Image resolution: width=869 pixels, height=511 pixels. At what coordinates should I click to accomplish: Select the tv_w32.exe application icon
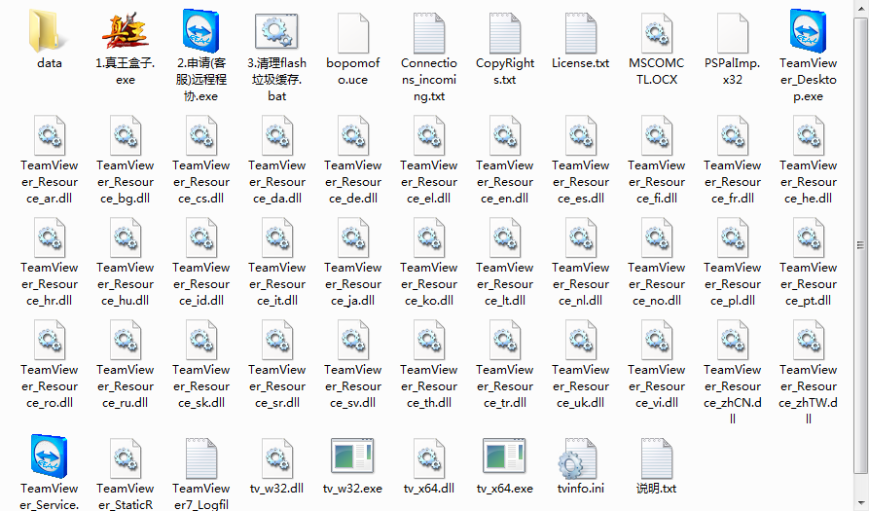pos(352,456)
